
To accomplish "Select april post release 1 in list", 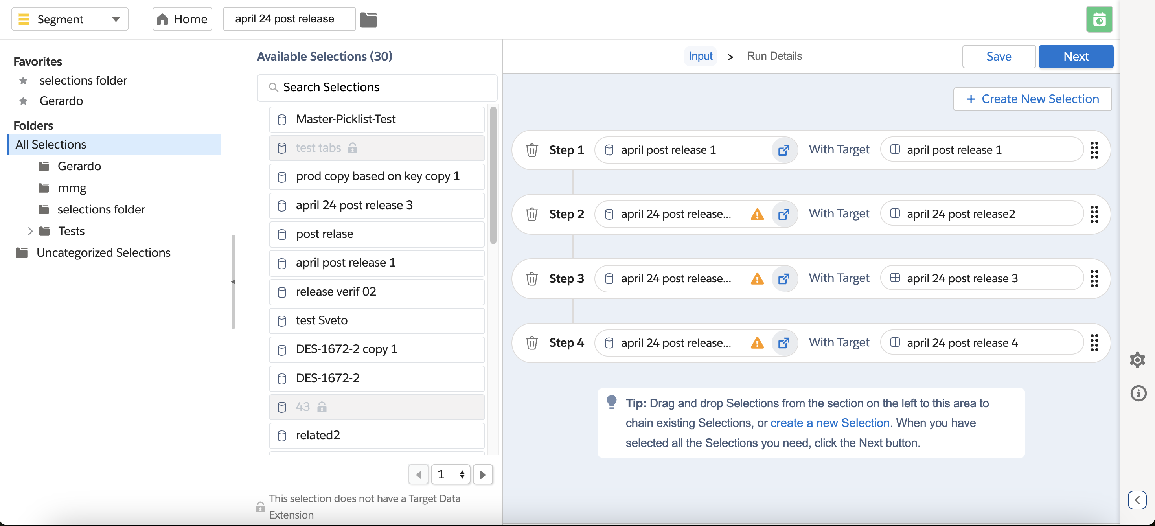I will [377, 263].
